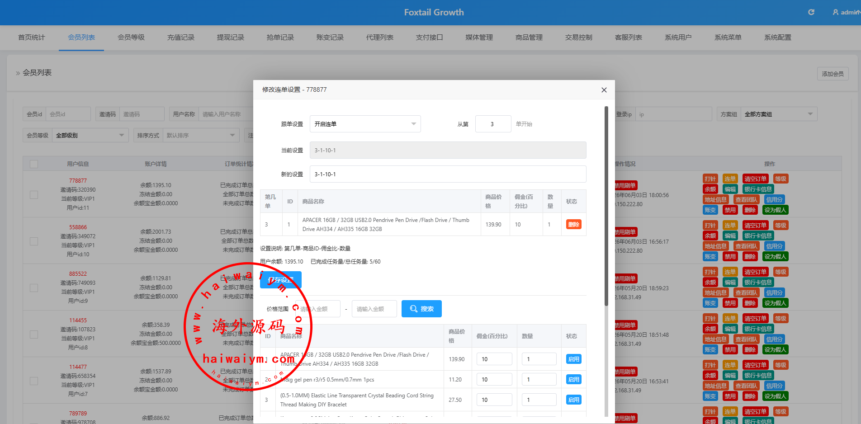Go to the 充值记录 tab
This screenshot has height=424, width=861.
pyautogui.click(x=181, y=38)
